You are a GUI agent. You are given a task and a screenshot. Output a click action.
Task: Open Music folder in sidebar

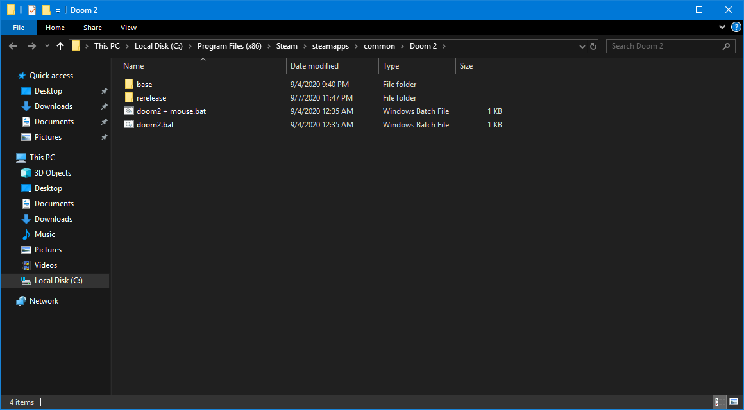45,234
